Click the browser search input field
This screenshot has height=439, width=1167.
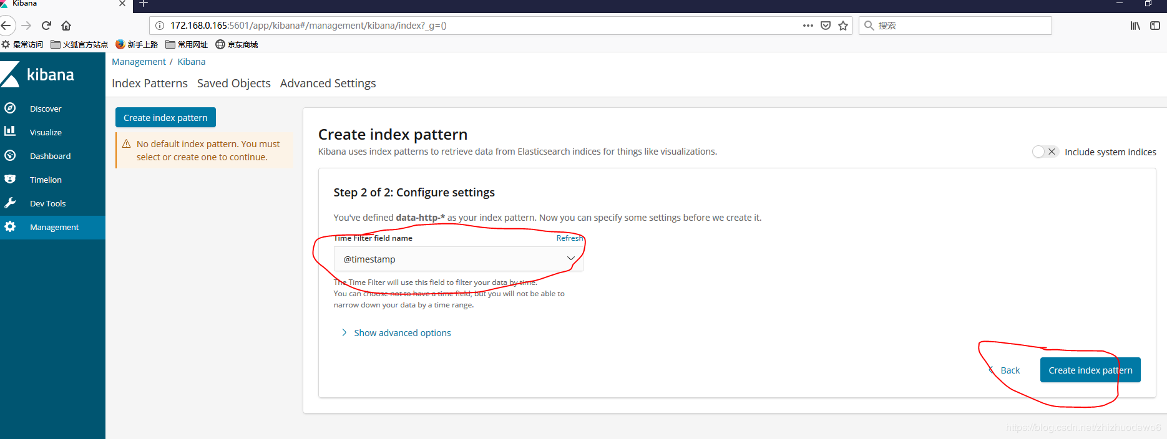click(x=955, y=26)
